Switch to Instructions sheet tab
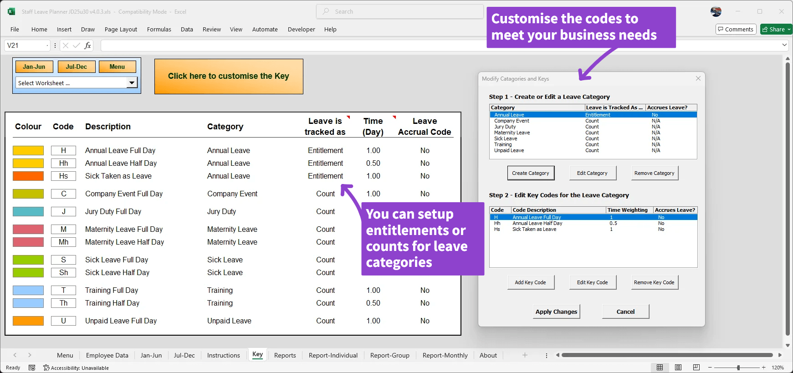 [223, 355]
